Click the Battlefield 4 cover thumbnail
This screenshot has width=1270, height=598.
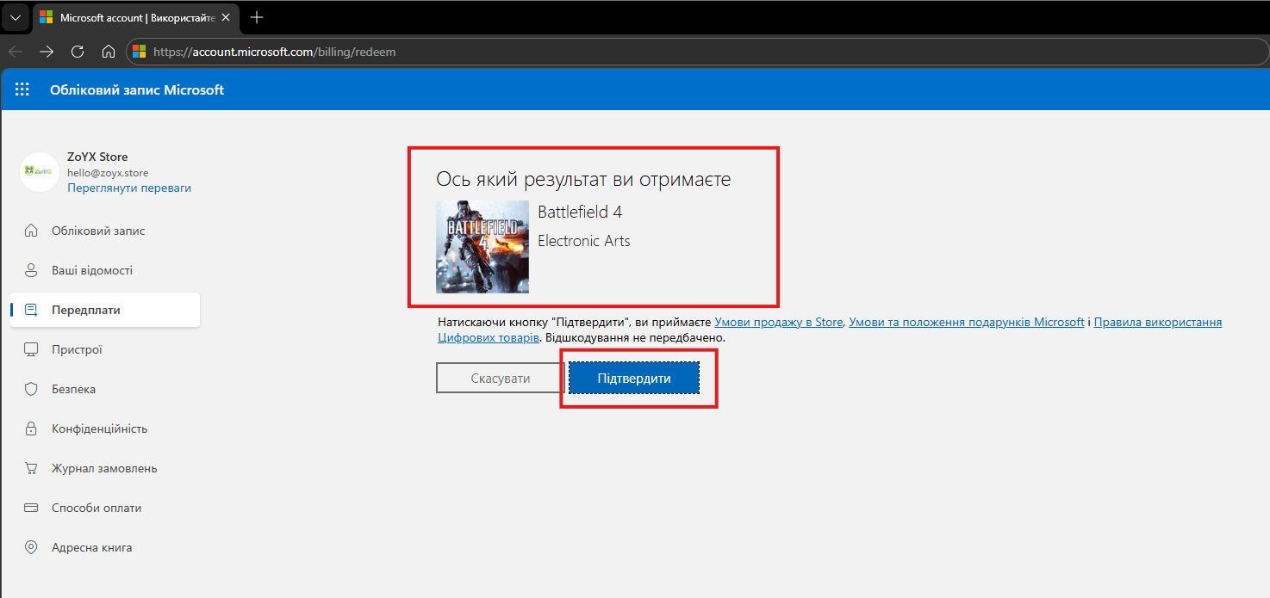482,247
